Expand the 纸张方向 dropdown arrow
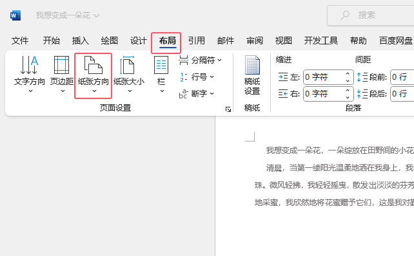 pos(94,91)
